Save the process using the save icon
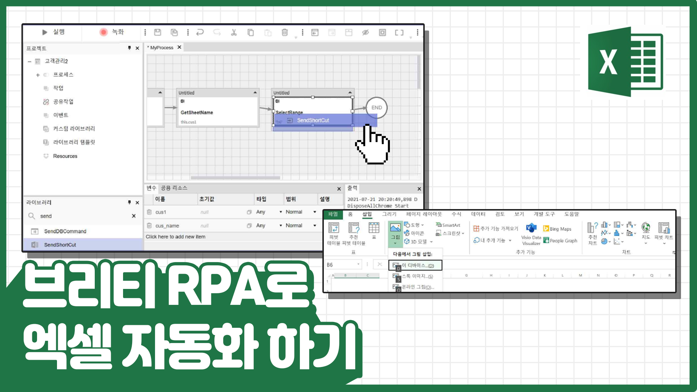This screenshot has height=392, width=697. coord(157,32)
